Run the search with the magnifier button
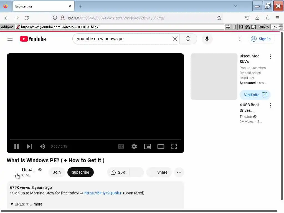Viewport: 284px width, 213px height. click(188, 39)
